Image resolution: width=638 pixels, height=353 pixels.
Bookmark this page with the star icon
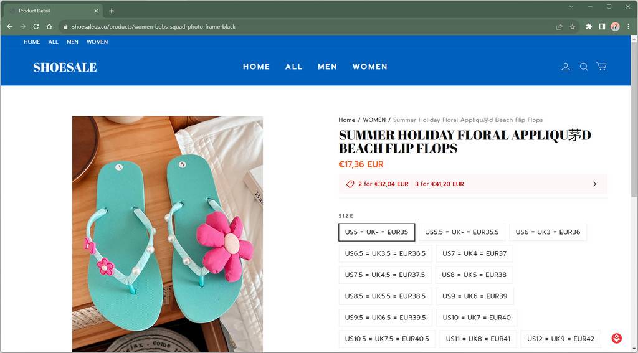[573, 27]
